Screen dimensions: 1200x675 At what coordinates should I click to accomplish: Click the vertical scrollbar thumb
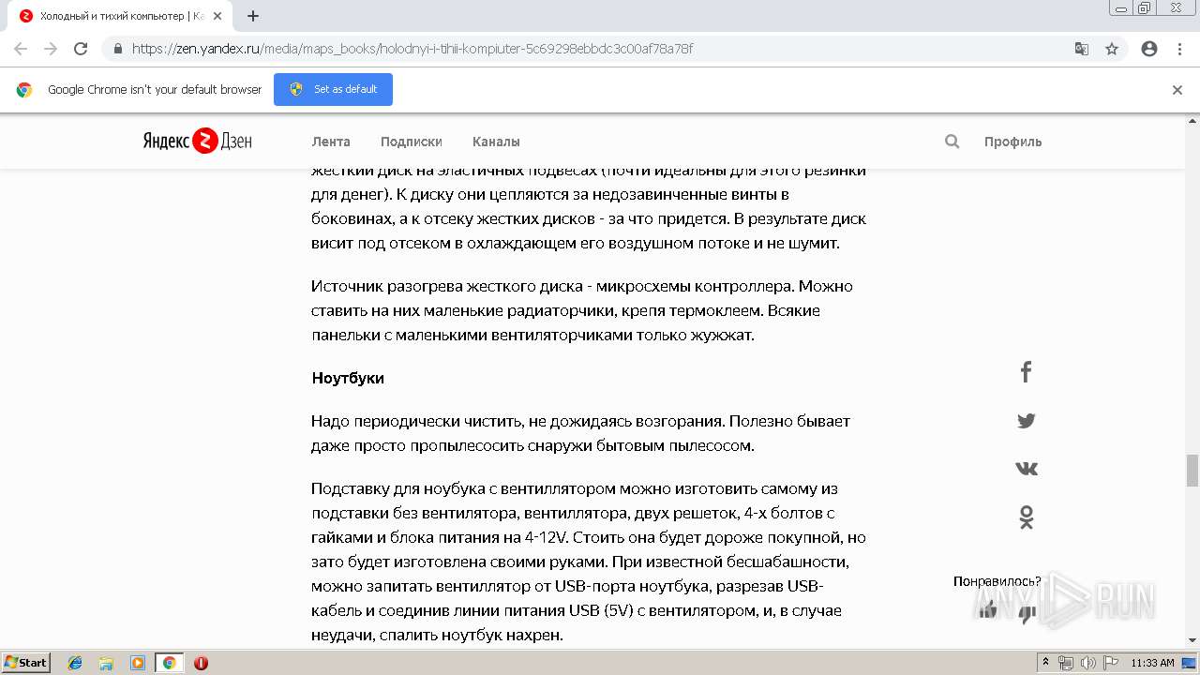(1192, 471)
